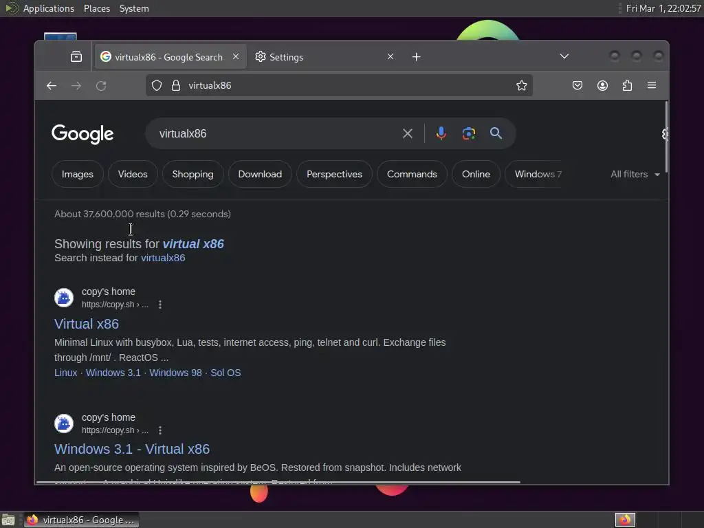704x528 pixels.
Task: Open the Save to Pocket icon
Action: coord(577,85)
